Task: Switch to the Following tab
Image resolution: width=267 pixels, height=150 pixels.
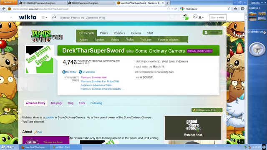Action: pos(96,103)
